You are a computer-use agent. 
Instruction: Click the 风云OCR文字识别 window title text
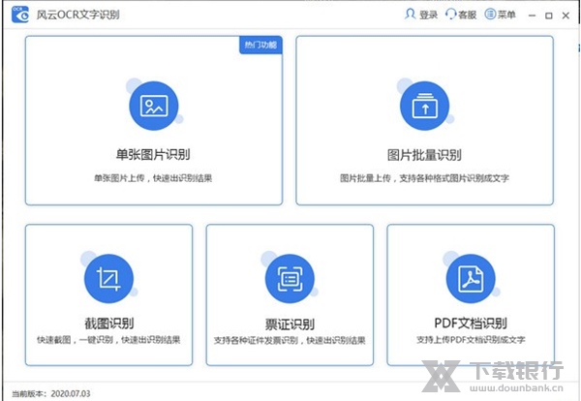77,15
